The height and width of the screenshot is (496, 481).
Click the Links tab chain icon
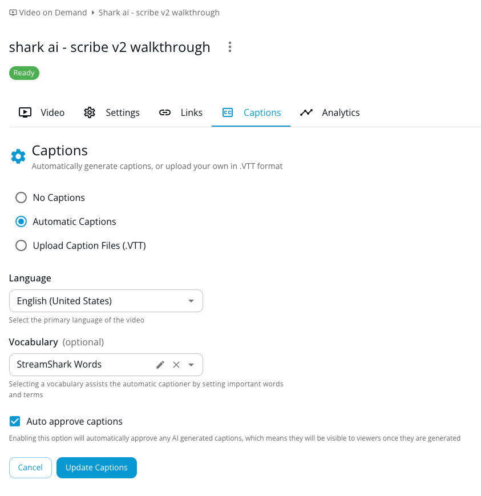coord(165,112)
